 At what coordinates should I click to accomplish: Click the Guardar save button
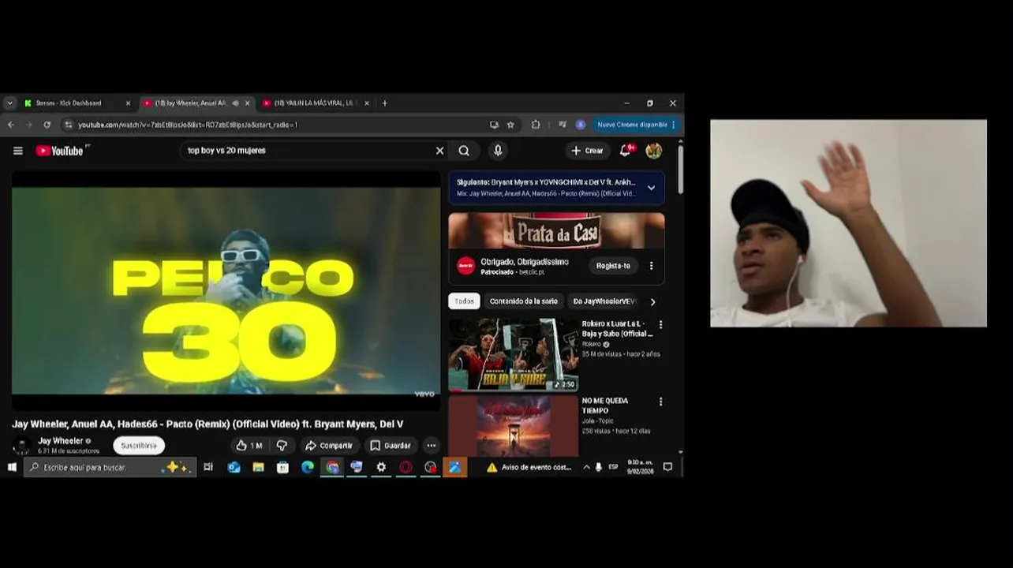coord(391,446)
